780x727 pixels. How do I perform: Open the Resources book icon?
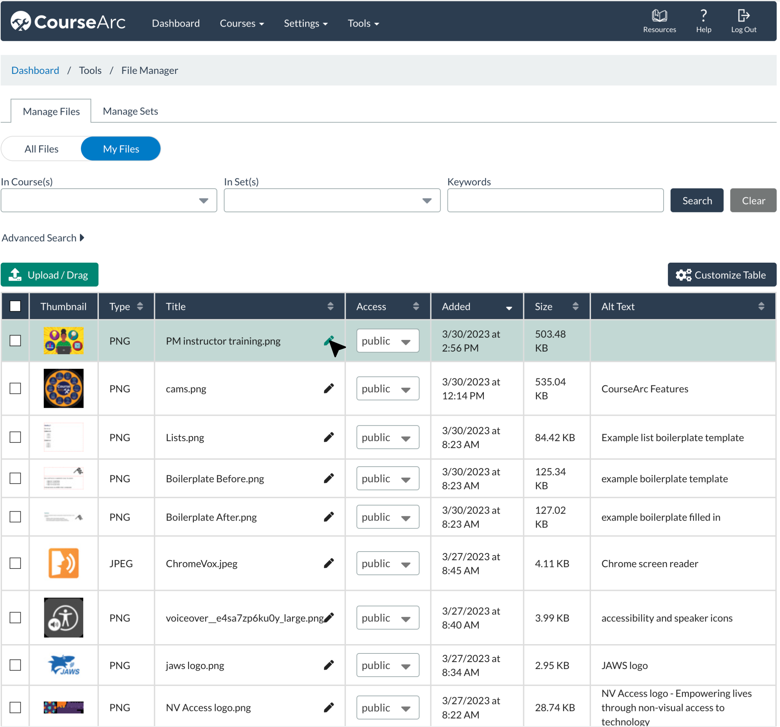(659, 16)
